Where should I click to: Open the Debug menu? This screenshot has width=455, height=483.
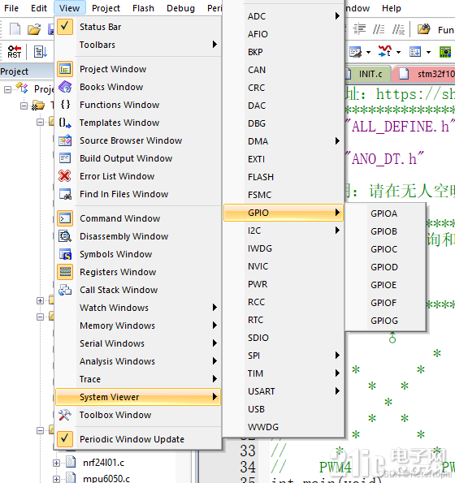180,8
